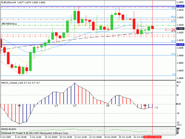Screen dimensions: 185x139
Task: Select the #56745684 buy order label
Action: pyautogui.click(x=9, y=24)
